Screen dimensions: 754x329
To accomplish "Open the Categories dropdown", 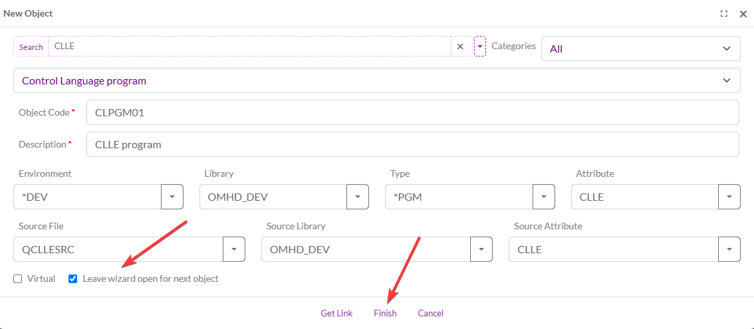I will [640, 49].
